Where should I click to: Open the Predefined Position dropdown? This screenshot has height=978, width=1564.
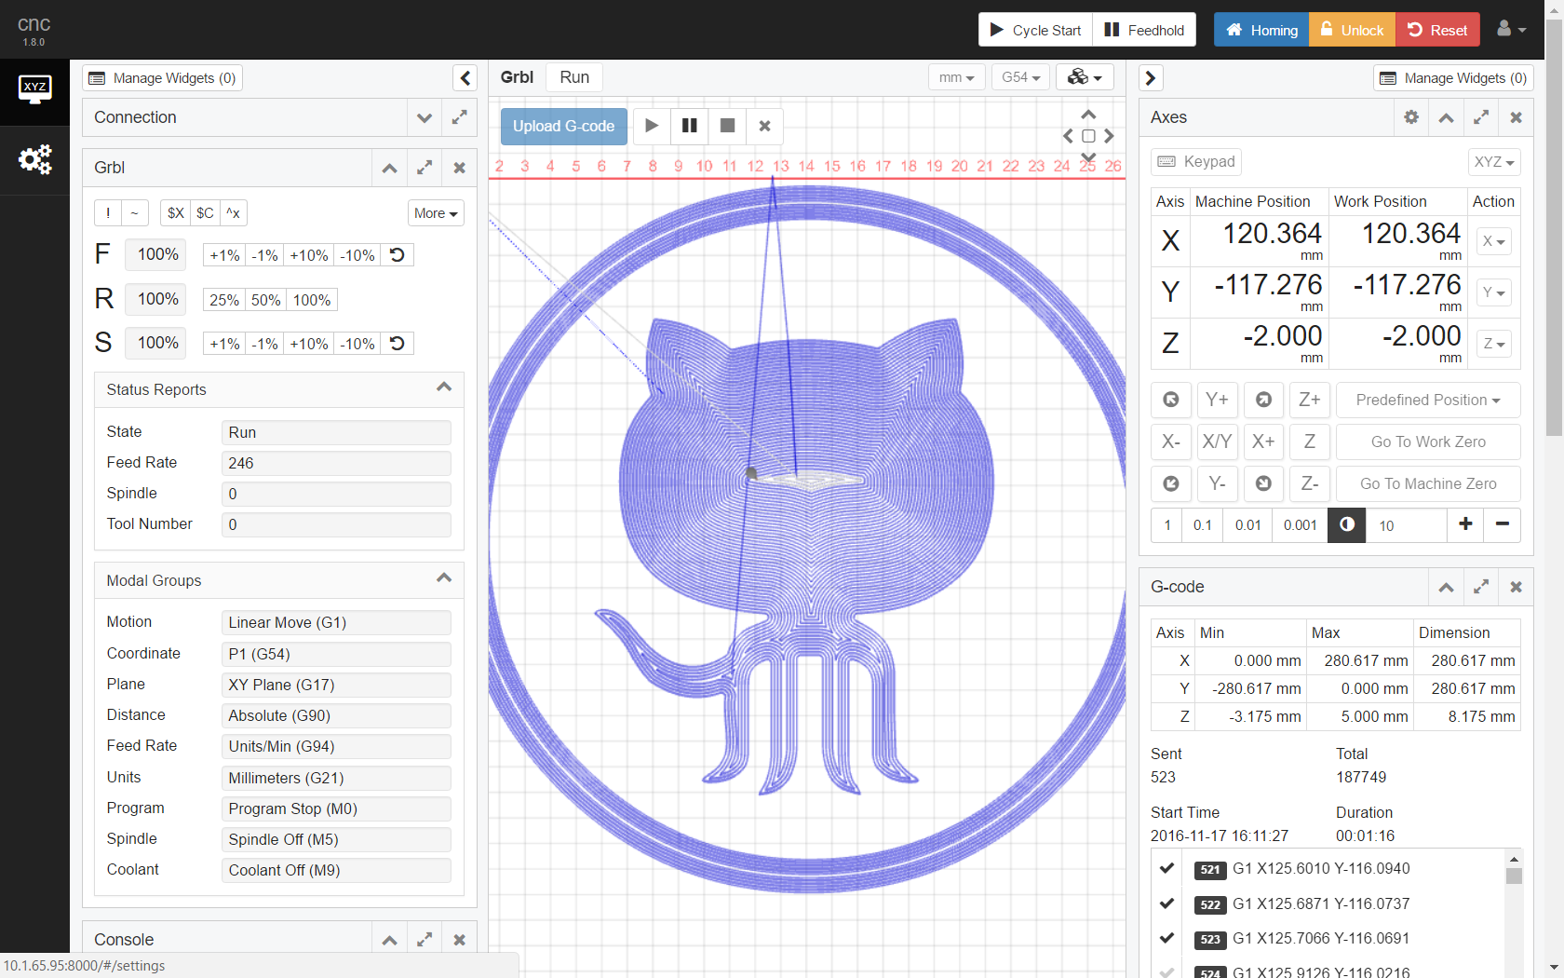tap(1428, 400)
